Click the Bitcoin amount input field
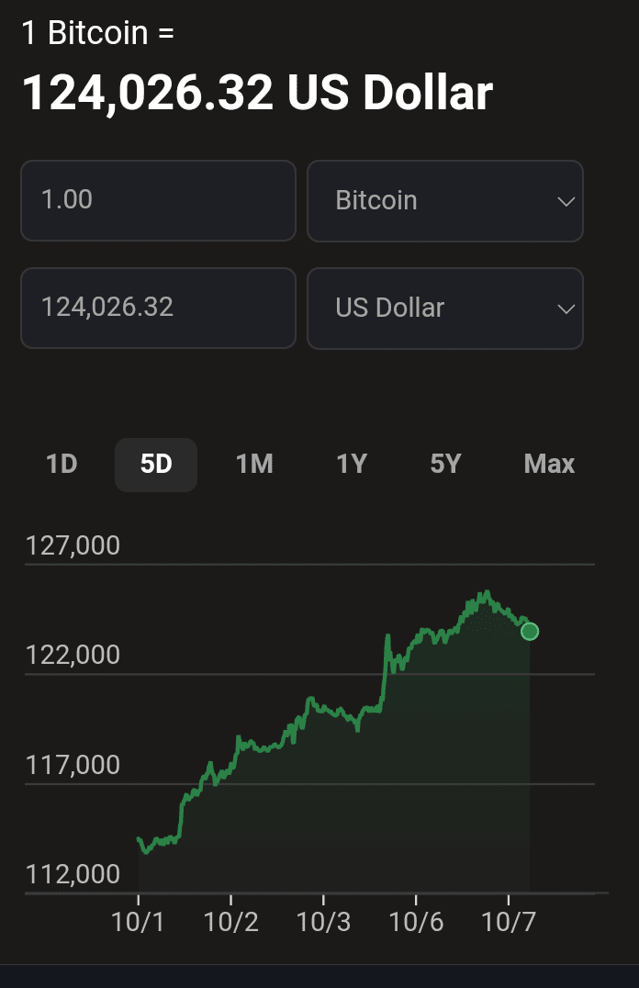The width and height of the screenshot is (639, 988). tap(158, 201)
